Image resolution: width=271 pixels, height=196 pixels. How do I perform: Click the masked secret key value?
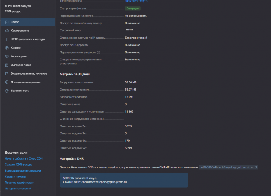(129, 30)
